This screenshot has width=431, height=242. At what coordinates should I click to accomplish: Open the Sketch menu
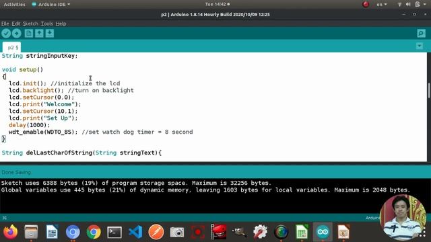[x=30, y=24]
